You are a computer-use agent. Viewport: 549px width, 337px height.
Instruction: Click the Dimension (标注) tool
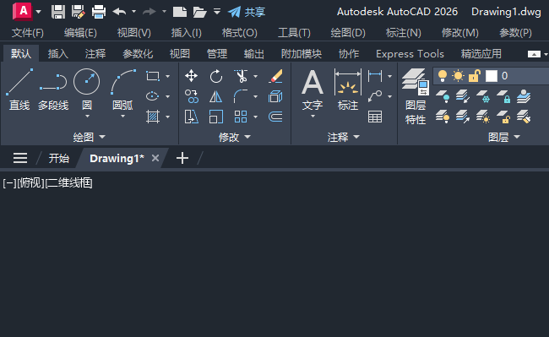tap(348, 90)
